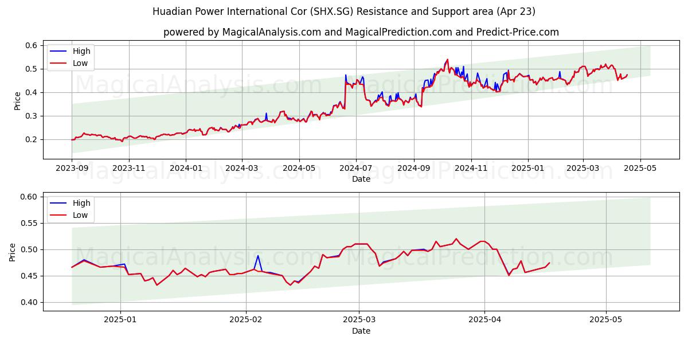Image resolution: width=688 pixels, height=344 pixels.
Task: Click the '2023-11' date label on top chart
Action: point(129,169)
